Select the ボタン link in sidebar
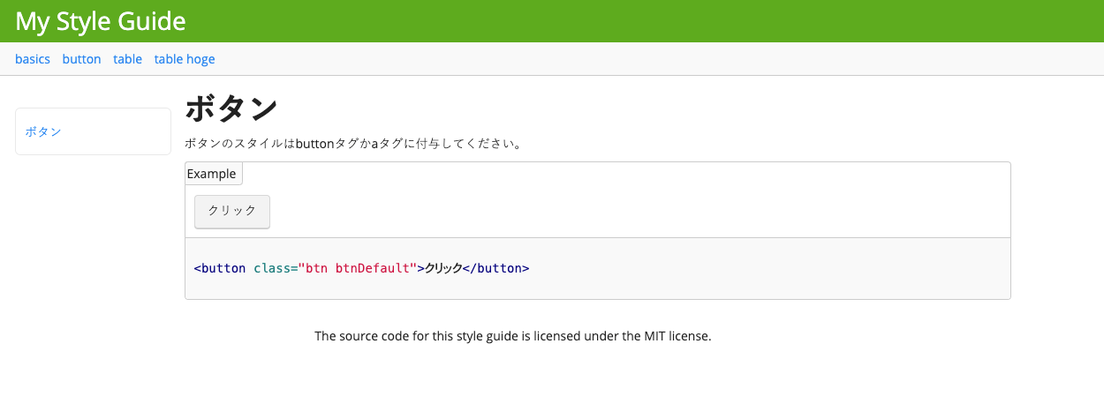 [x=43, y=131]
